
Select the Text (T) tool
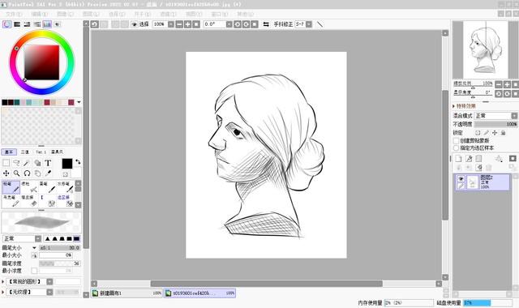(x=48, y=163)
